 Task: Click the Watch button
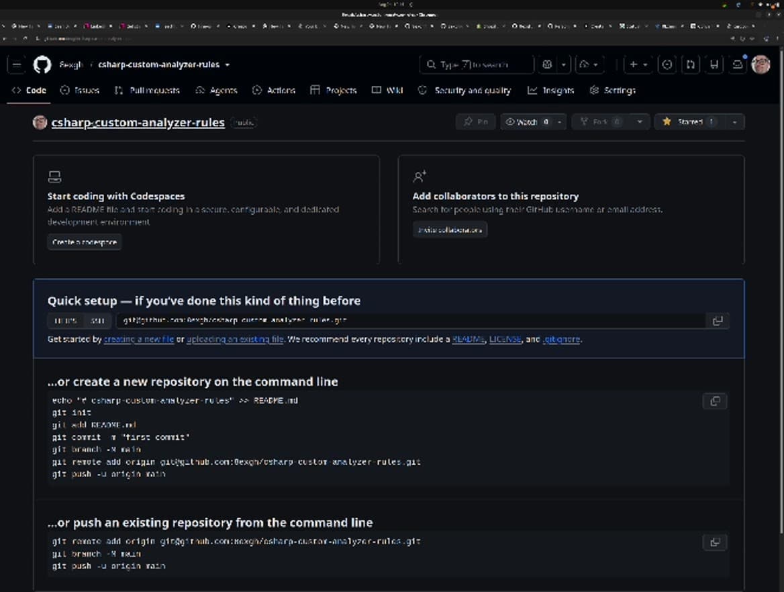click(528, 122)
